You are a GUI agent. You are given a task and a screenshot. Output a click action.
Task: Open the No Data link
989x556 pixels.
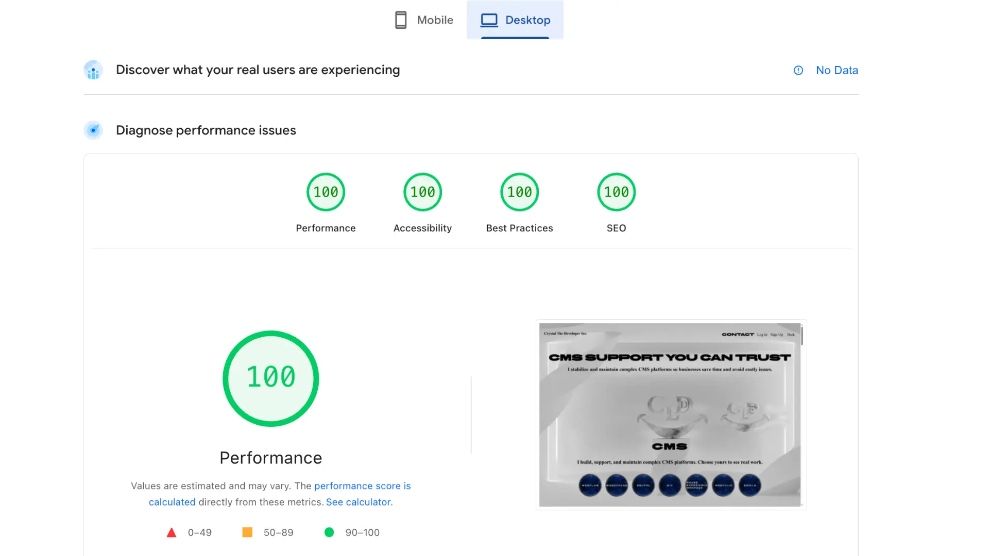pos(837,71)
